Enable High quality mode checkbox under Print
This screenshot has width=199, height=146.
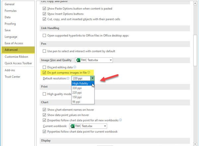click(x=44, y=94)
